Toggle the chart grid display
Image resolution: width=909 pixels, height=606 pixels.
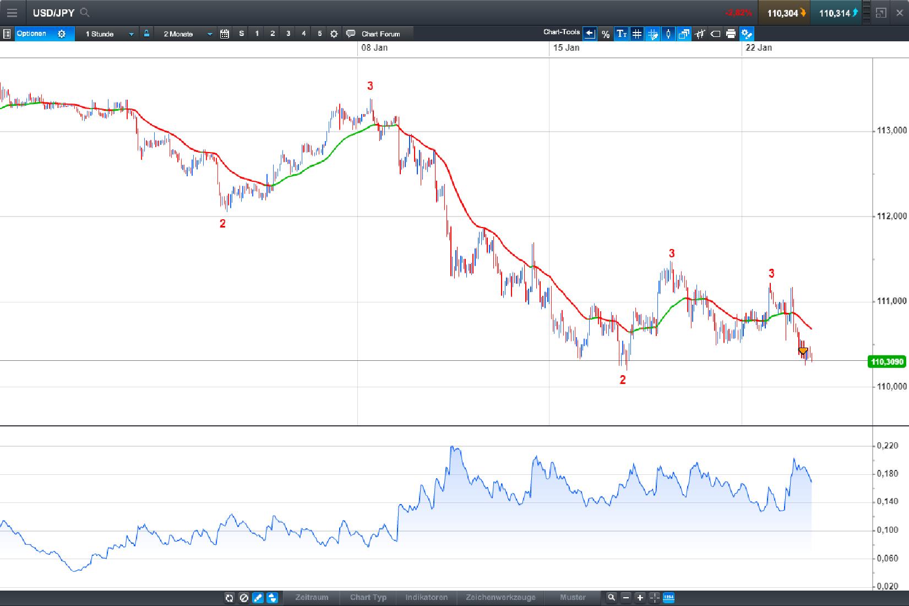coord(636,34)
